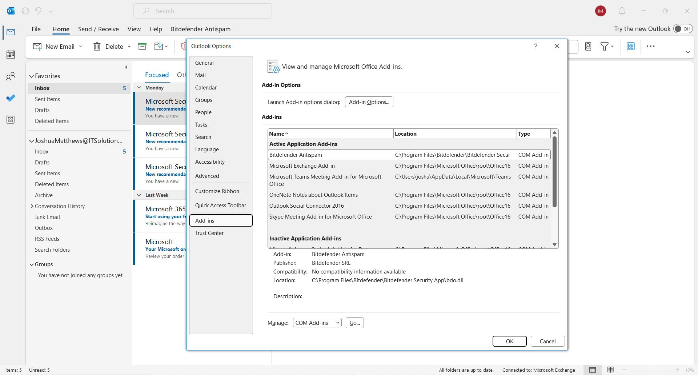Switch to Reading view in status bar
The image size is (698, 375).
pos(610,370)
